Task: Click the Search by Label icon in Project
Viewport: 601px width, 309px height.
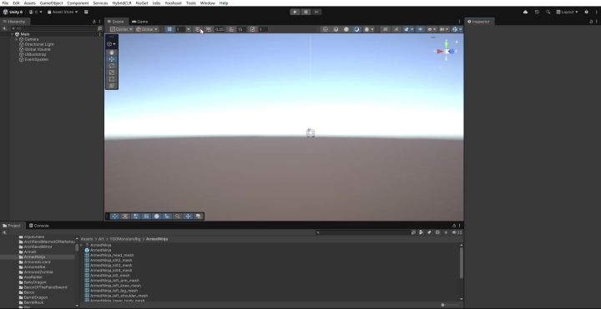Action: tap(429, 232)
